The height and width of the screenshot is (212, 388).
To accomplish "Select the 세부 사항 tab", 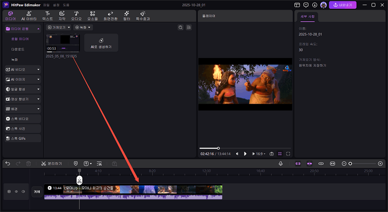I will 308,16.
